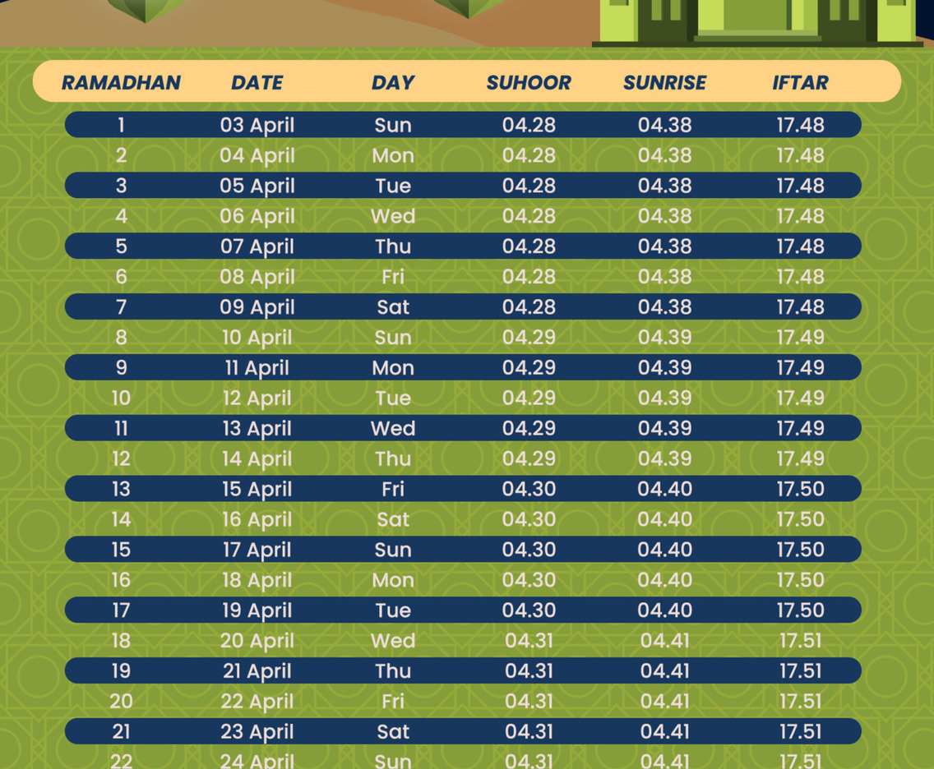
Task: Select the date '08 April'
Action: (x=257, y=277)
